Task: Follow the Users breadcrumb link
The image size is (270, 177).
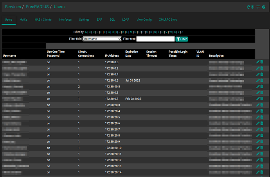Action: pos(59,7)
